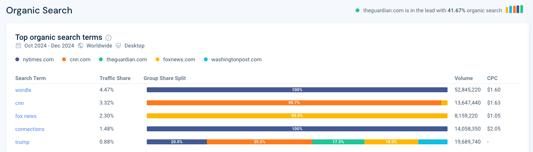
Task: Sort by CPC column header
Action: [492, 78]
